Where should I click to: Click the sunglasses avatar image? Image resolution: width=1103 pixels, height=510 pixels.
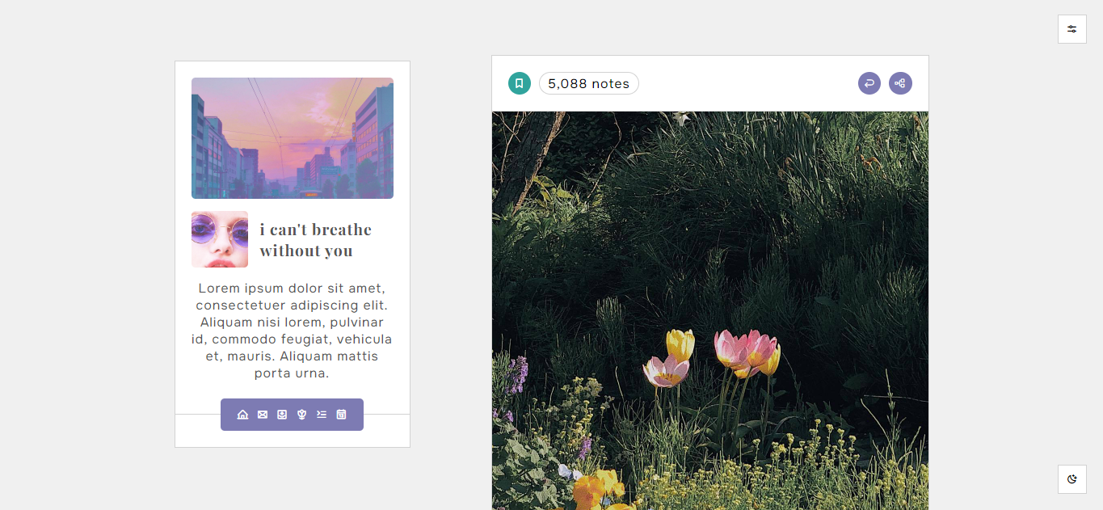[x=220, y=239]
